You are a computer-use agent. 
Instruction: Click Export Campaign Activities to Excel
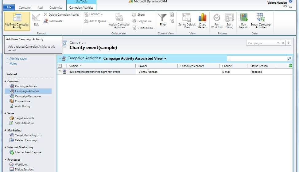coord(261,21)
